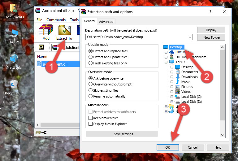Expand the Videos tree node
This screenshot has height=161, width=238.
[x=172, y=92]
